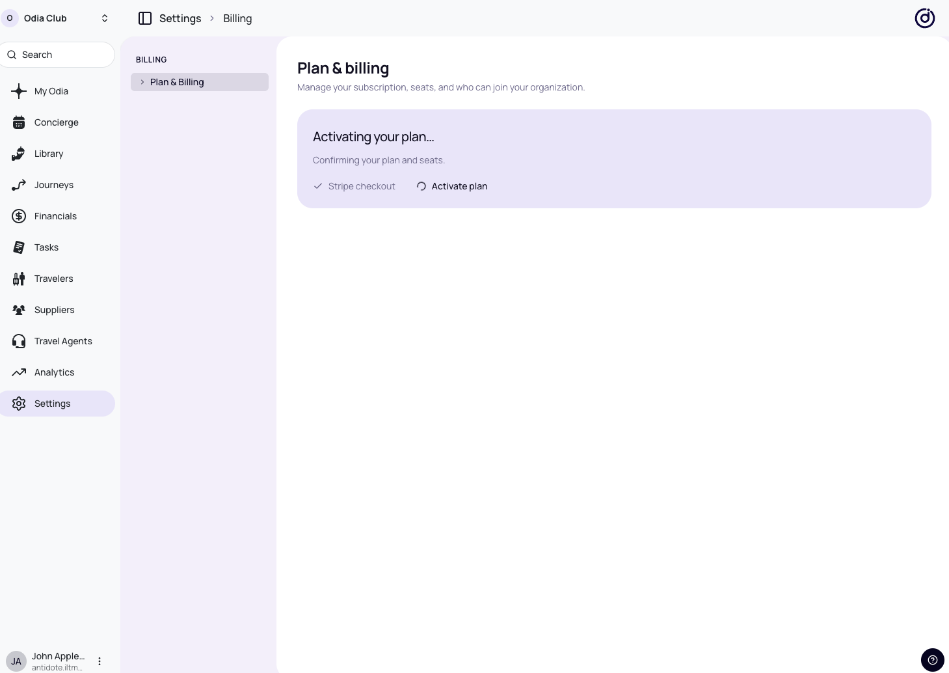The image size is (949, 673).
Task: Go to Settings breadcrumb
Action: [180, 18]
